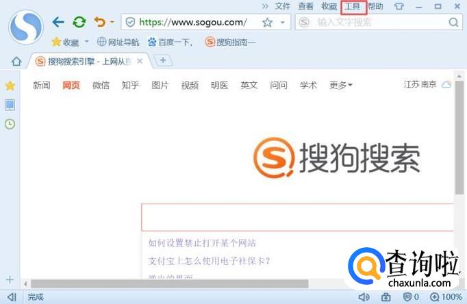The image size is (467, 304).
Task: Open the 文件 menu
Action: [282, 6]
